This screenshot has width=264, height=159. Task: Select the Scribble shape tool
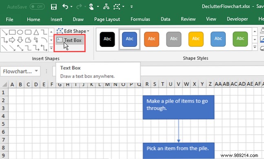[36, 40]
